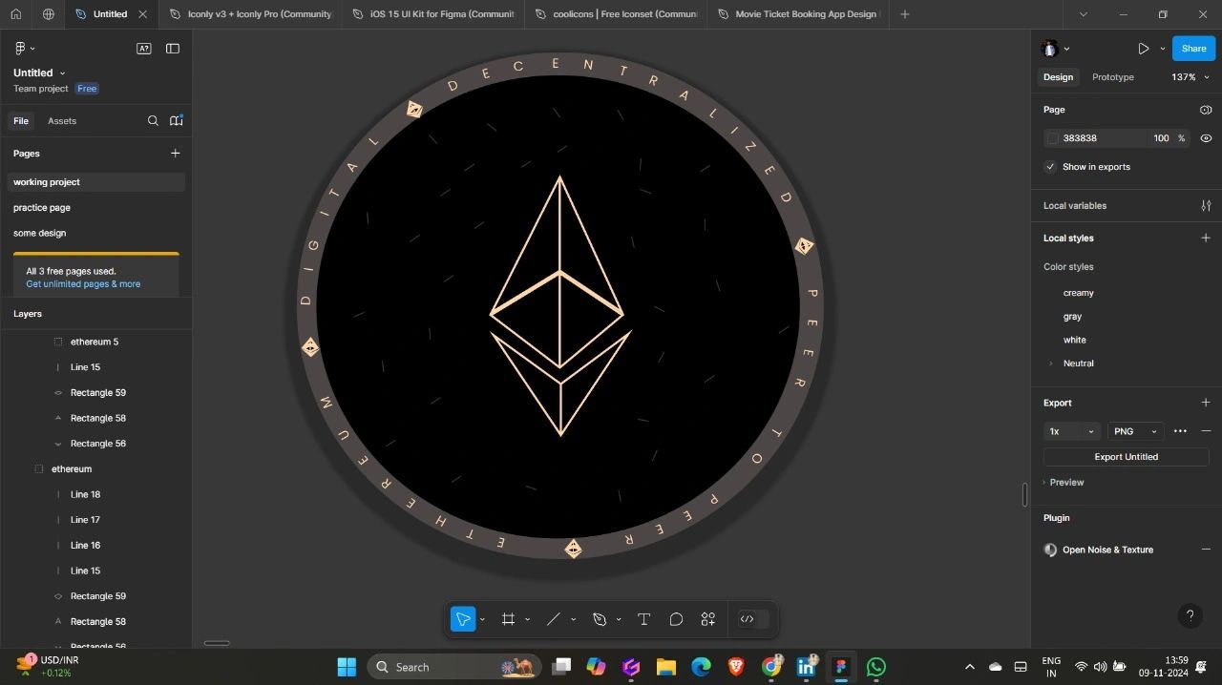Click the Share button
The image size is (1222, 685).
(x=1193, y=49)
